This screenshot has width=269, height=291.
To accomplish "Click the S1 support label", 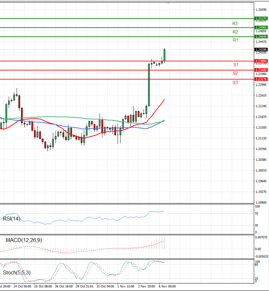I will coord(236,65).
